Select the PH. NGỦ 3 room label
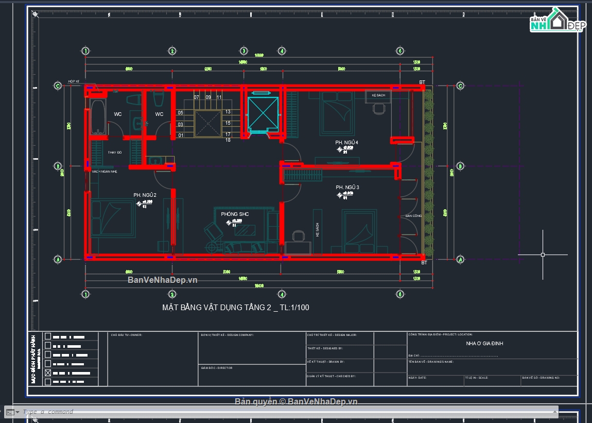The height and width of the screenshot is (423, 592). click(347, 187)
